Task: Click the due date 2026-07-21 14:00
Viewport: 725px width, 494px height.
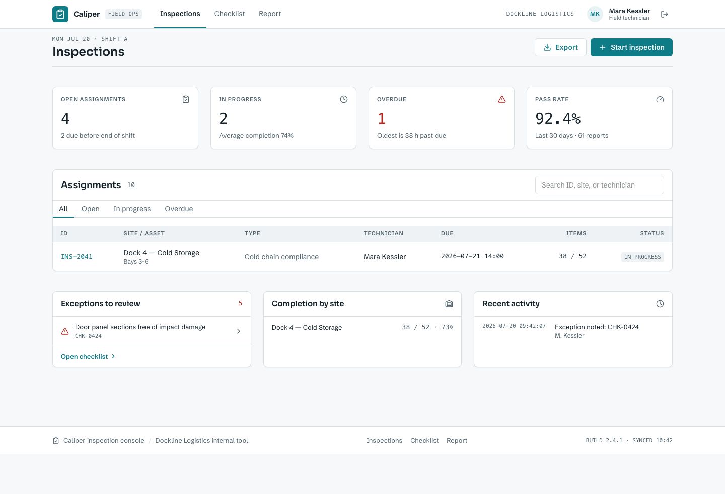Action: 472,256
